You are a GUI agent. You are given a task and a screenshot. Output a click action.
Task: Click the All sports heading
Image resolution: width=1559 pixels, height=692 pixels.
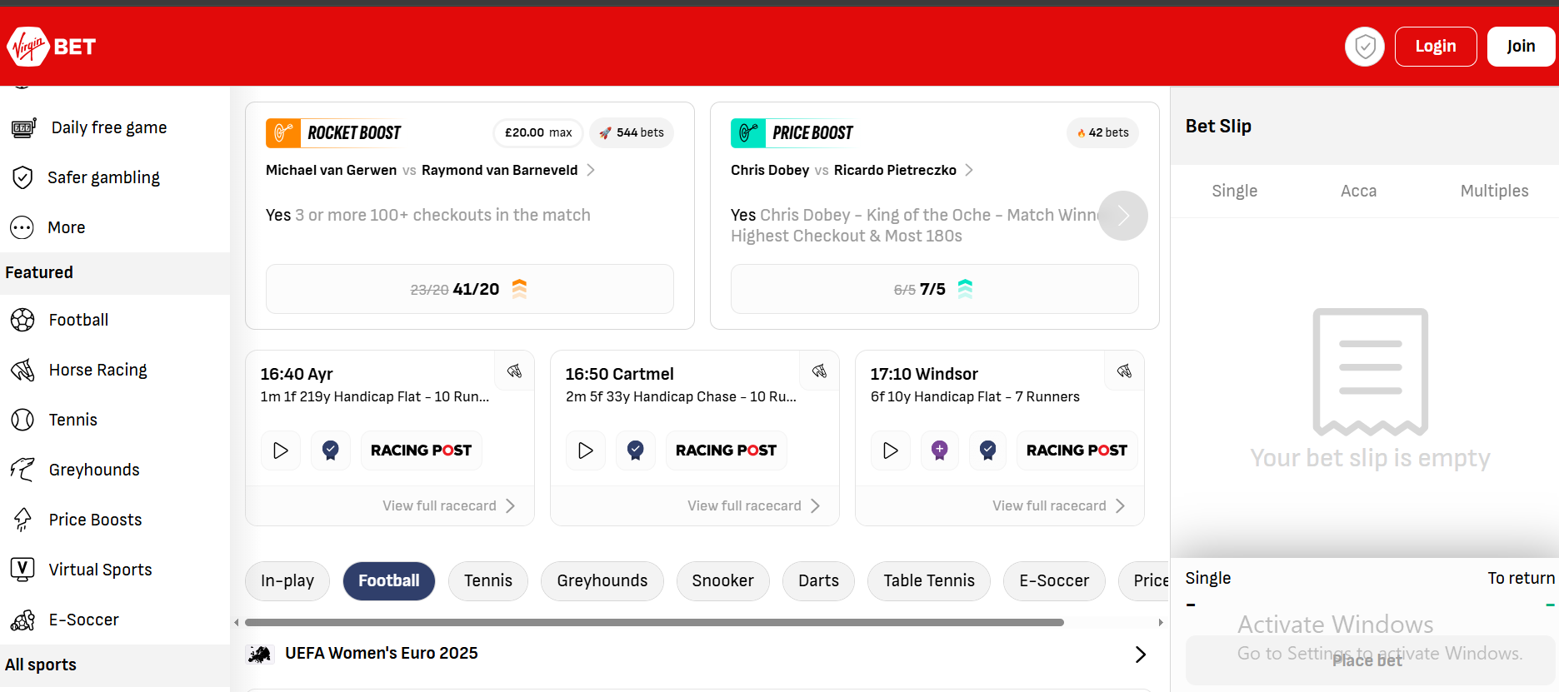41,665
